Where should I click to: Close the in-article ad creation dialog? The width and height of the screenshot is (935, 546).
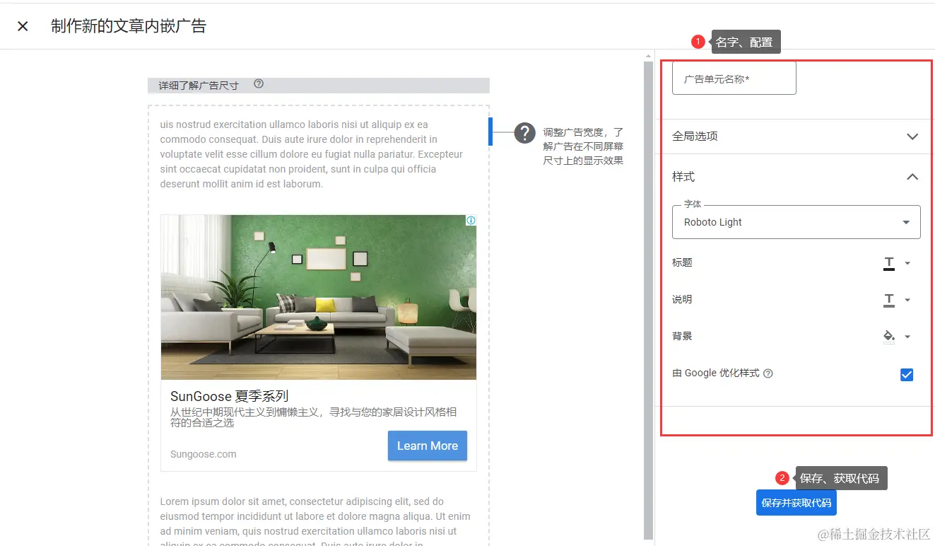[23, 26]
